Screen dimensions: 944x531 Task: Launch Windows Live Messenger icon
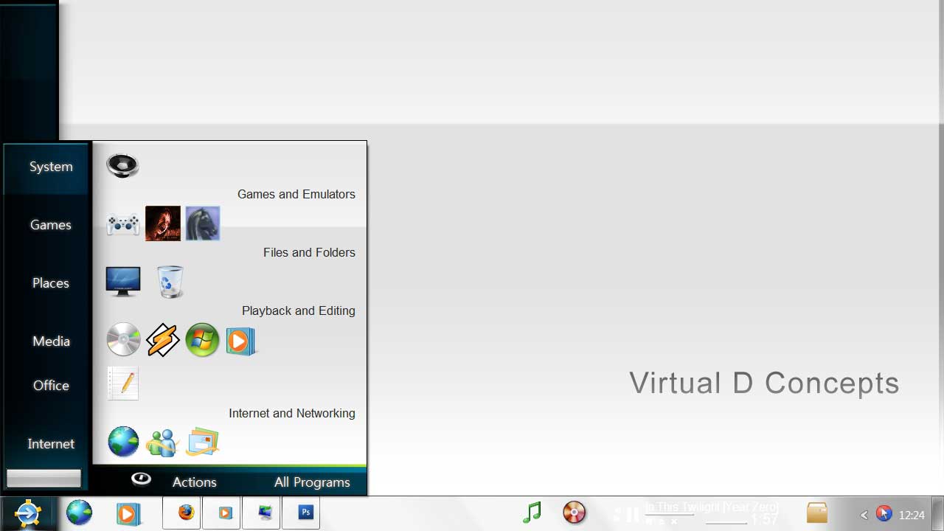[162, 442]
